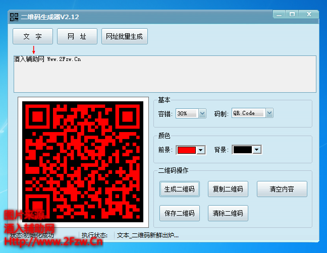Viewport: 327px width, 253px height.
Task: Pick the red 前景 foreground color swatch
Action: 186,150
